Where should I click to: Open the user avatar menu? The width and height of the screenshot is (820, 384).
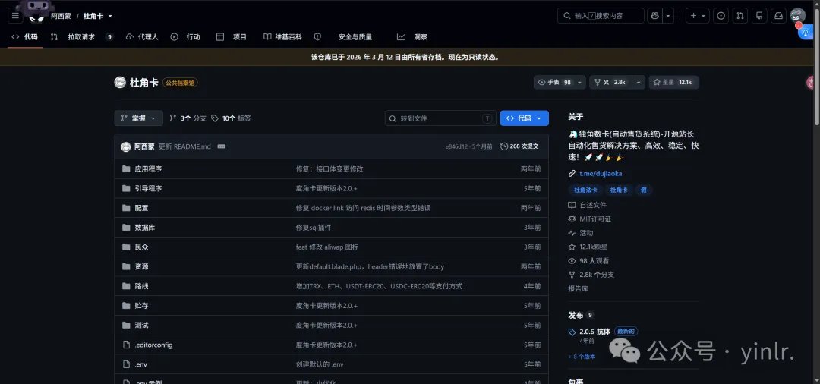pos(797,16)
